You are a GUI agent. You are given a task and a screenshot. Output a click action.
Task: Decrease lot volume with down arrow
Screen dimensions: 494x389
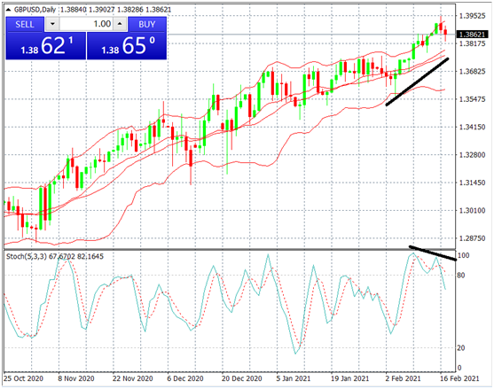click(x=52, y=24)
